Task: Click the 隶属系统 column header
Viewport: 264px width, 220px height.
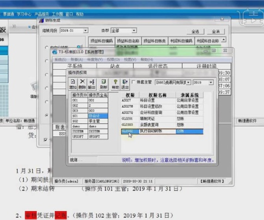Action: pyautogui.click(x=189, y=95)
